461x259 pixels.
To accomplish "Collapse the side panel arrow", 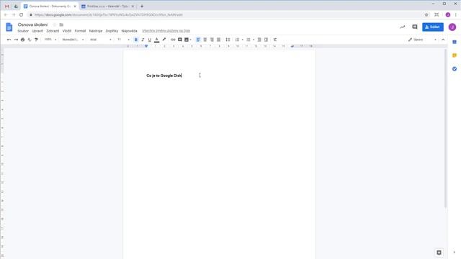I will click(455, 253).
